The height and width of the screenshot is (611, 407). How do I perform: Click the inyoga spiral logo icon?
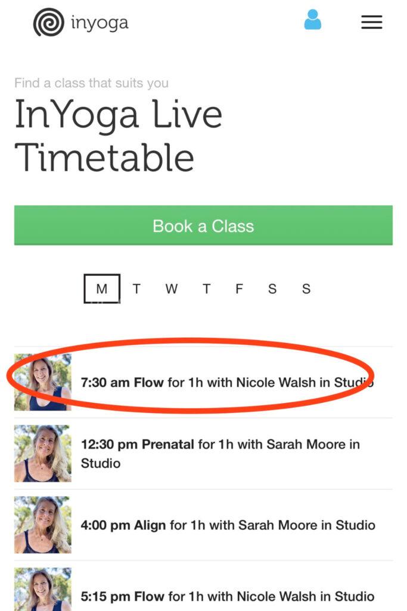click(48, 23)
